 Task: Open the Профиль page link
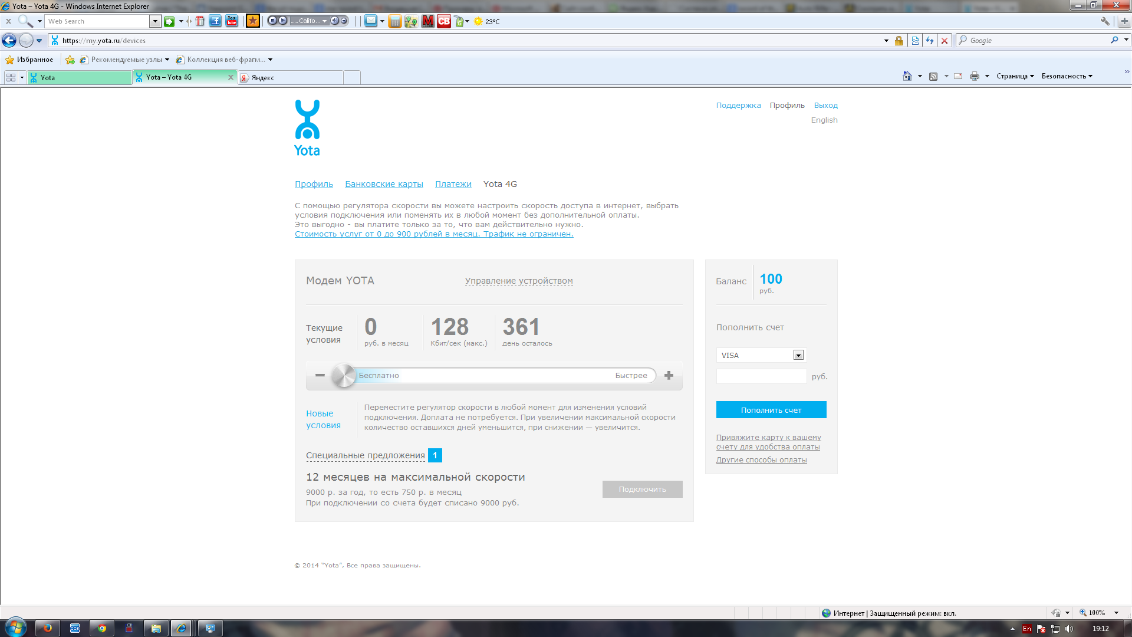click(x=314, y=184)
